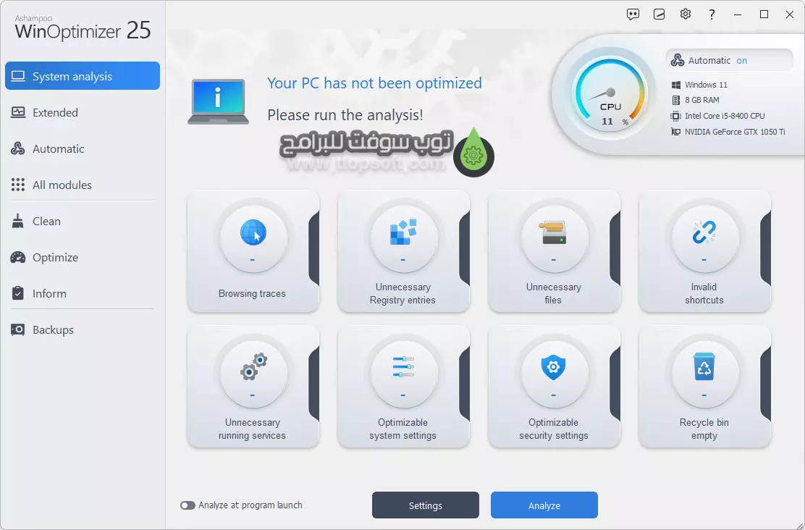The width and height of the screenshot is (805, 530).
Task: Click the 'Browsing traces' label
Action: click(252, 294)
